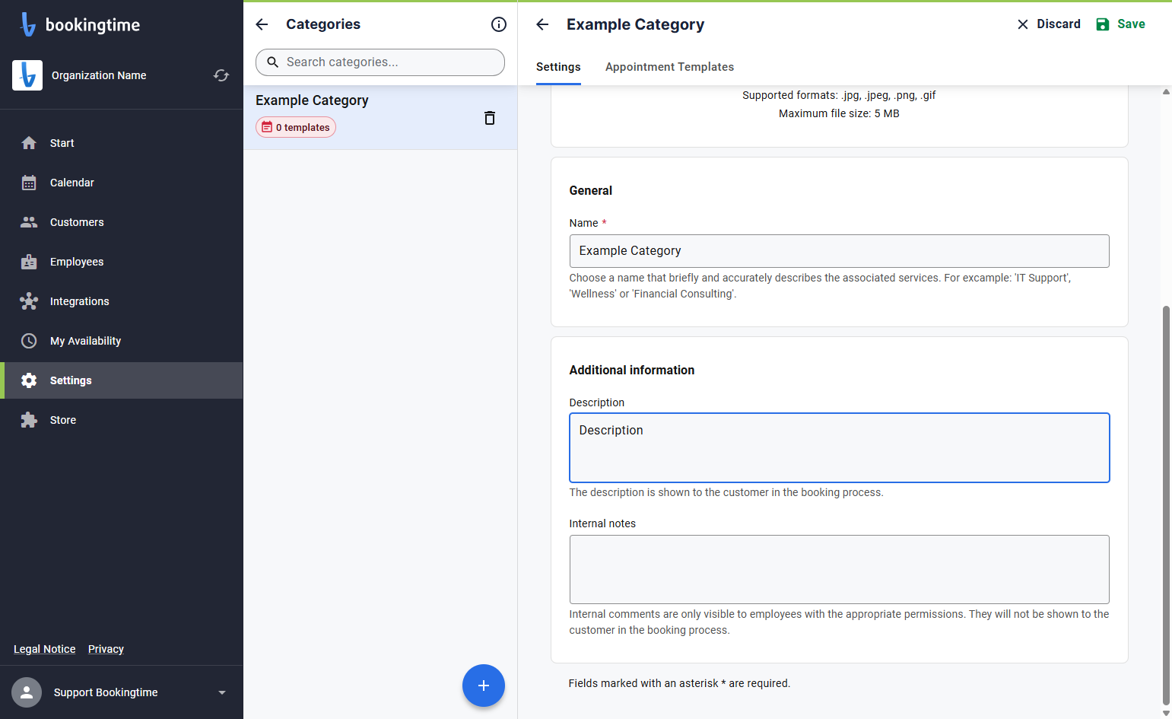
Task: Click the Search categories input field
Action: (x=380, y=62)
